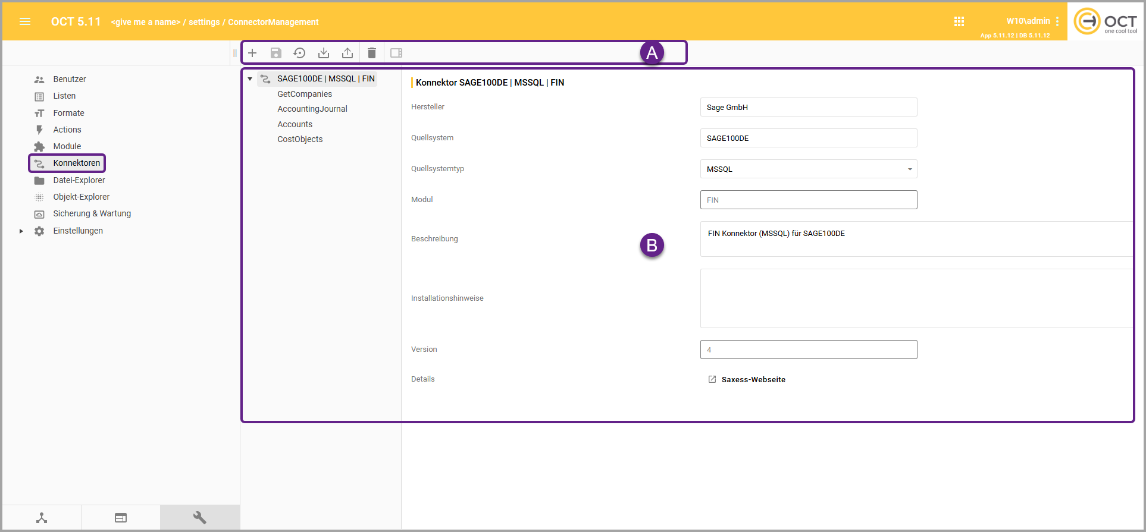The image size is (1146, 532).
Task: Select Datei-Explorer in the sidebar
Action: click(79, 180)
